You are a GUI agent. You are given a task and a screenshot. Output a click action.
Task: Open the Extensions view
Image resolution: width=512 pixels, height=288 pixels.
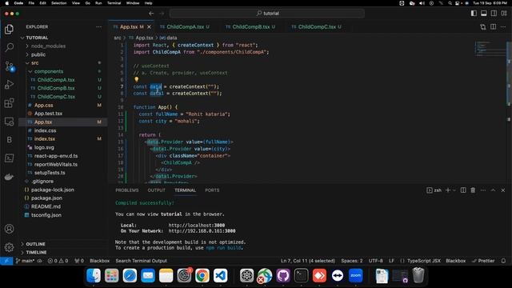coord(9,103)
